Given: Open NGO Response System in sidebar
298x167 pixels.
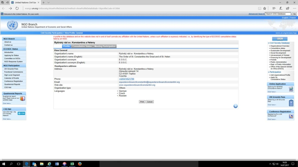Looking at the screenshot, I should click(x=13, y=61).
